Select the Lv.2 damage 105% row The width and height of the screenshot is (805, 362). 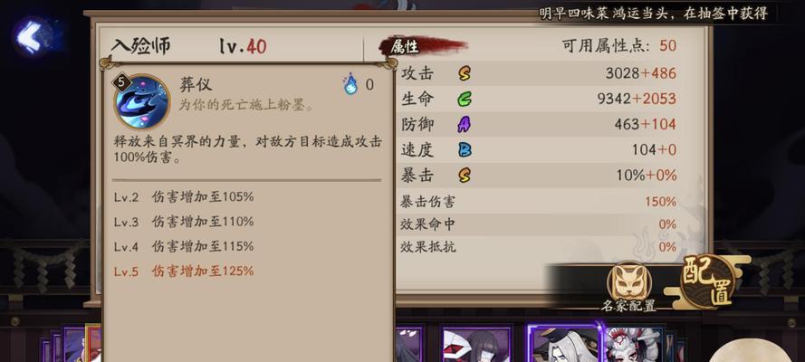[184, 197]
